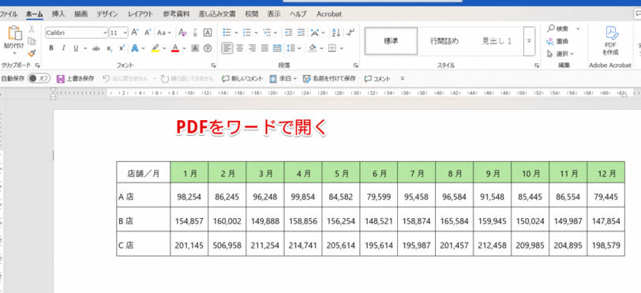Open the Design (デザイン) tab
The height and width of the screenshot is (293, 641).
108,14
